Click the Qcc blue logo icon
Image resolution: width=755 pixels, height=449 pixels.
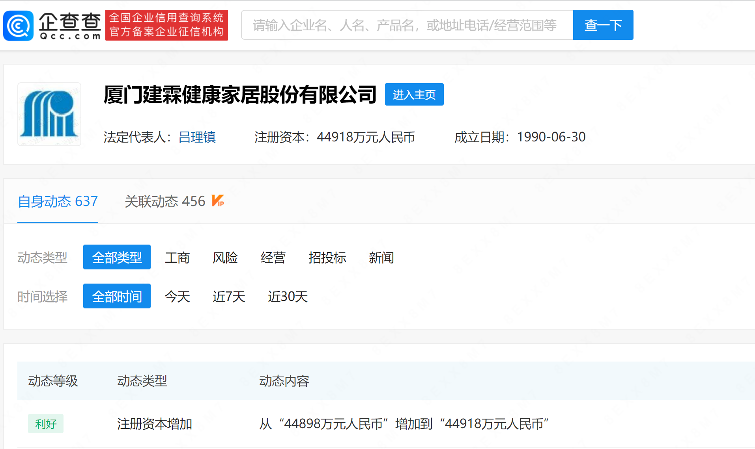coord(18,26)
